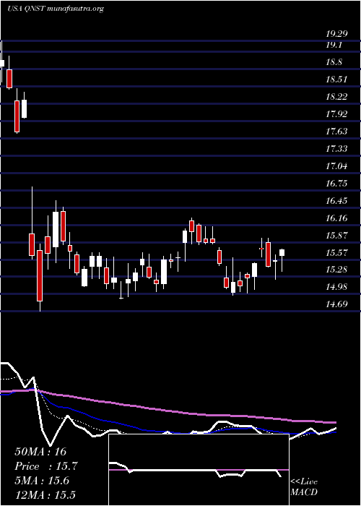This screenshot has height=506, width=361.
Task: Click the 18.8 price axis label
Action: click(x=334, y=63)
